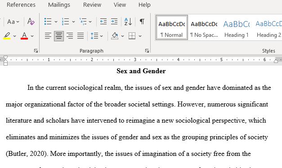Click the Borders icon
Viewport: 282px width, 168px height.
coord(132,36)
